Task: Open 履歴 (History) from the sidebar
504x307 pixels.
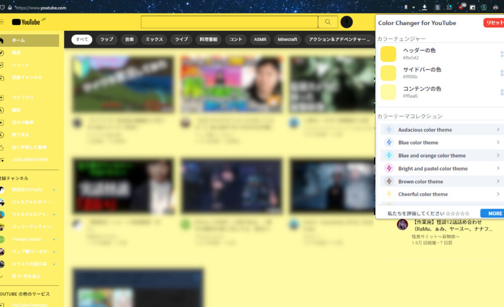Action: (x=18, y=110)
